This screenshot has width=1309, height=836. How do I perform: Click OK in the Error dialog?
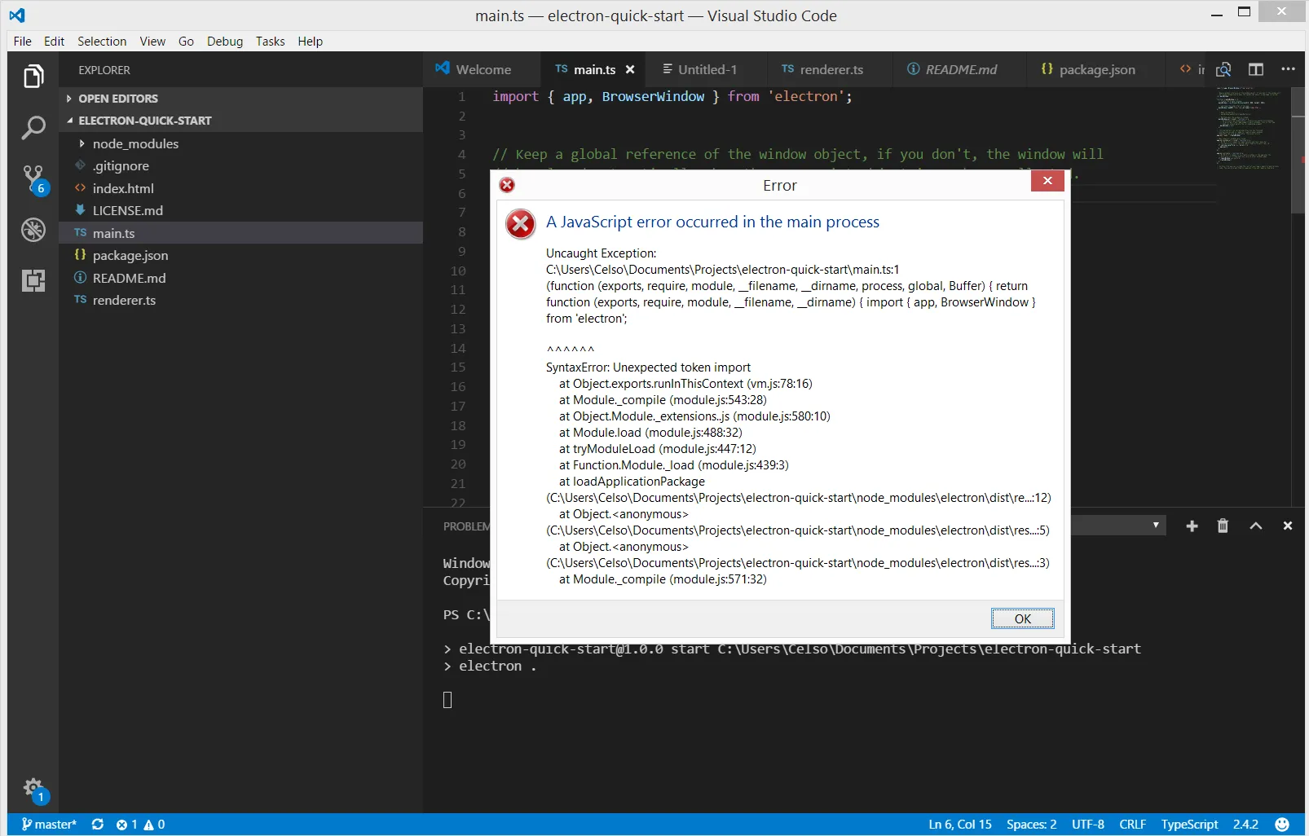click(x=1023, y=618)
